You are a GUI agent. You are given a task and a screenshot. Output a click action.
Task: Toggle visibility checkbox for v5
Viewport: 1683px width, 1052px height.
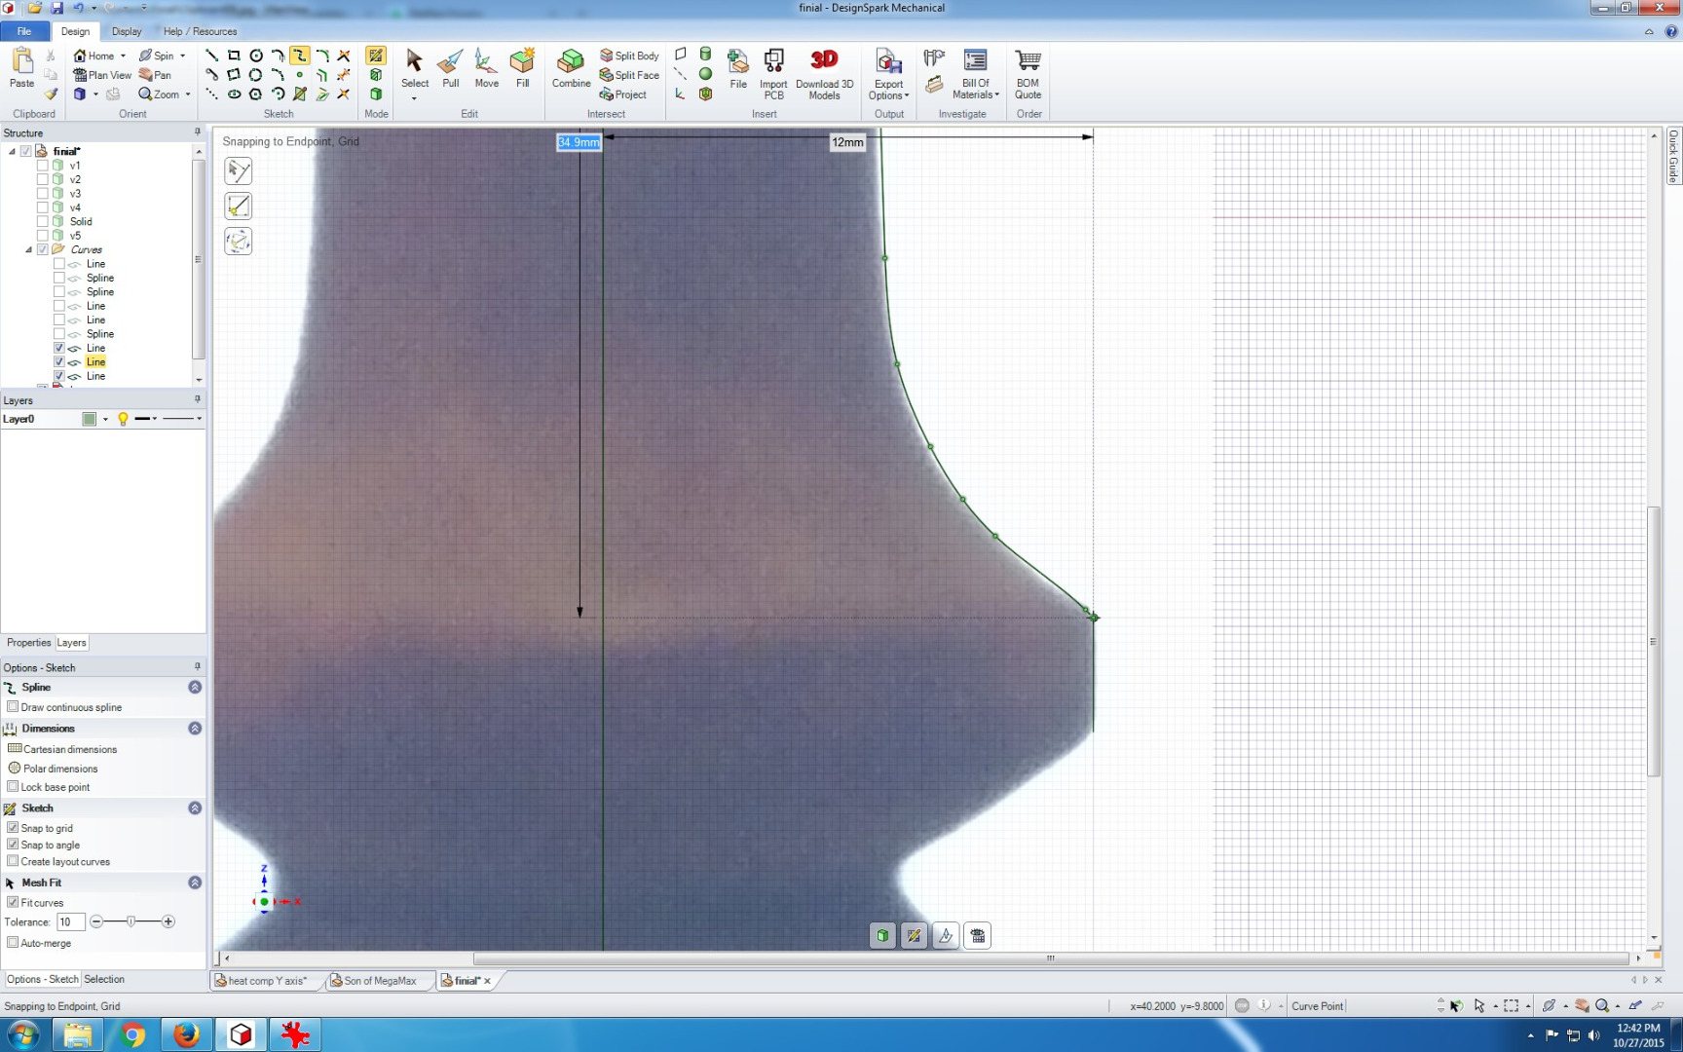[43, 236]
